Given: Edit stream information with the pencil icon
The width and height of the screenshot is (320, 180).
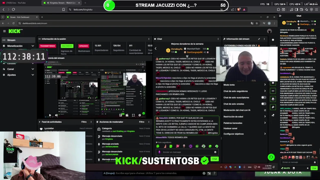Looking at the screenshot, I should [259, 39].
